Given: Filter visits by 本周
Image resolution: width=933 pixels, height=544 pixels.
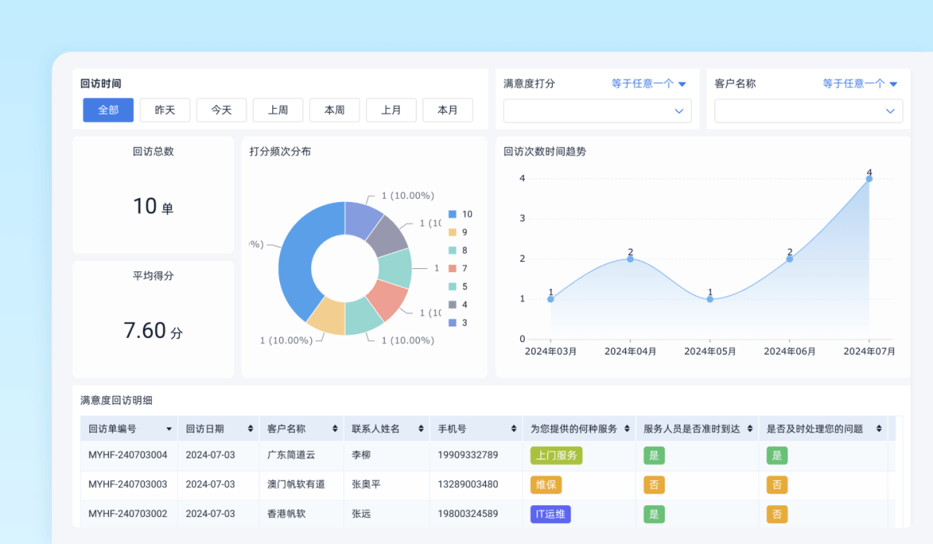Looking at the screenshot, I should 334,110.
